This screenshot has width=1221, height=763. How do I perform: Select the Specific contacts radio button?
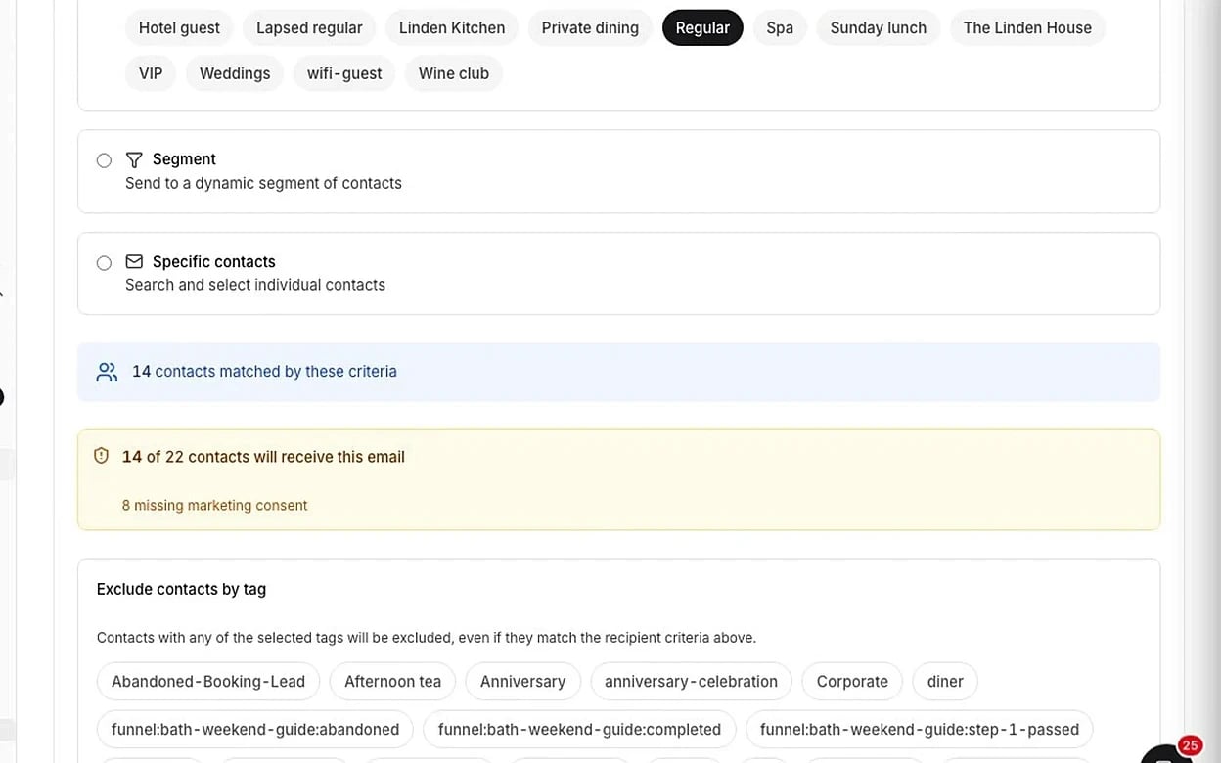pos(104,263)
